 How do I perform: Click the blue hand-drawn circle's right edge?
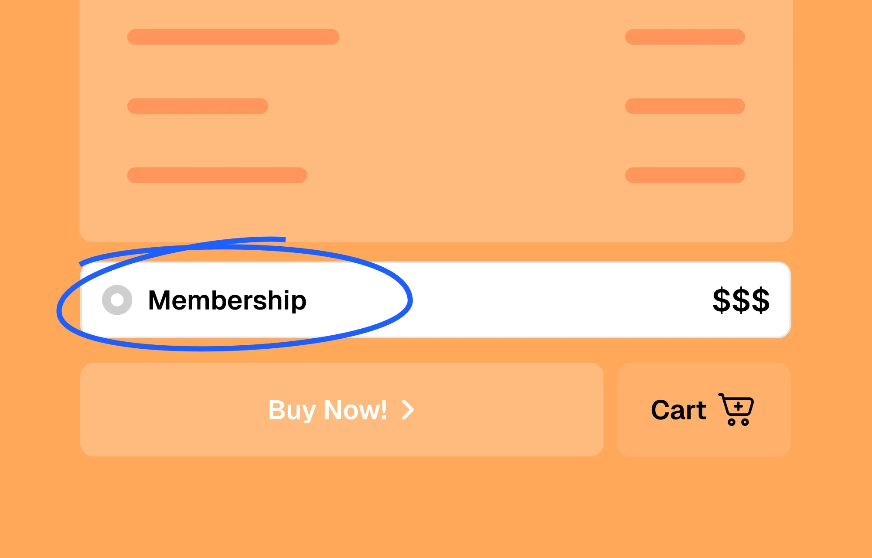[410, 300]
